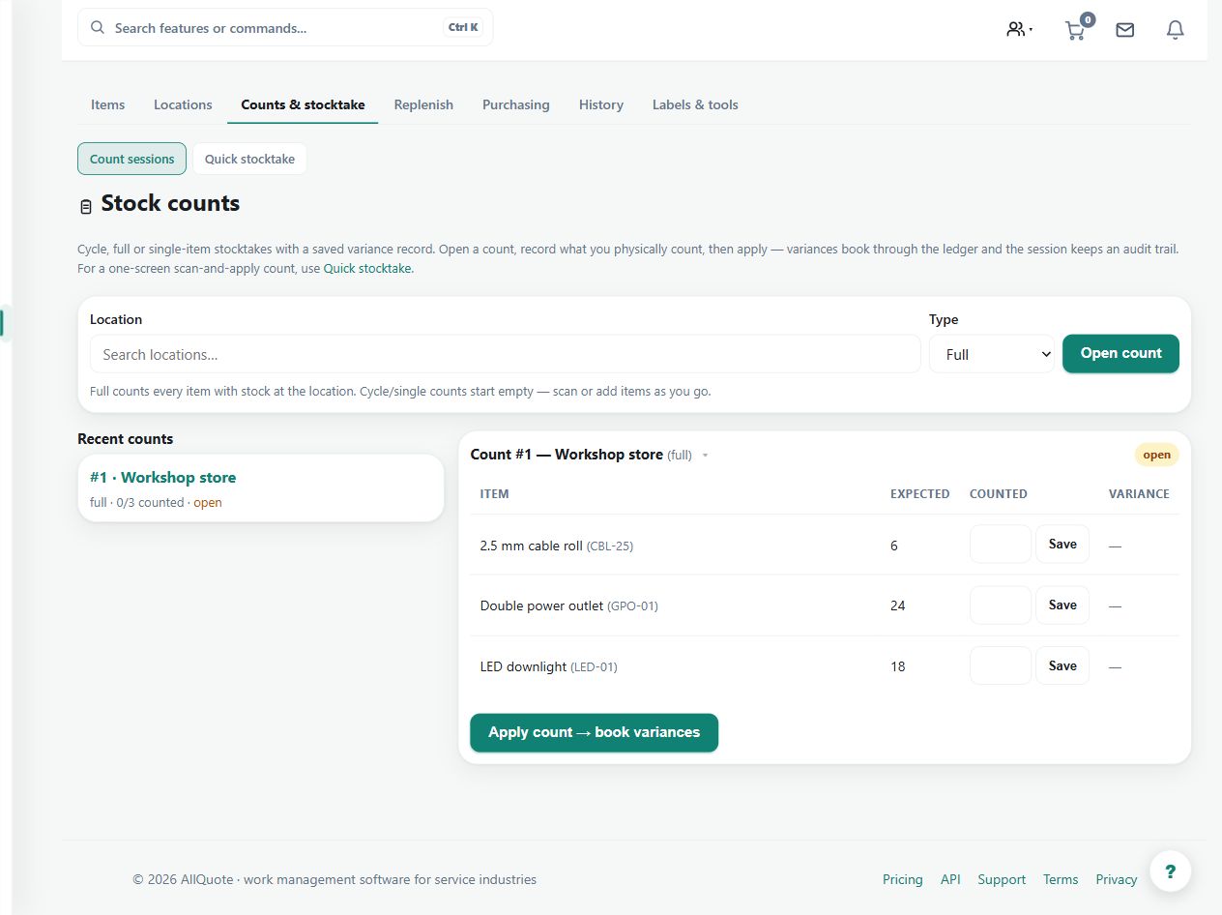Open the Privacy footer link

click(x=1117, y=879)
